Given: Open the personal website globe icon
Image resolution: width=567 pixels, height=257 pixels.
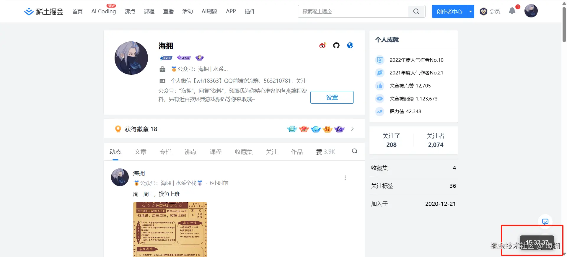Looking at the screenshot, I should [350, 45].
